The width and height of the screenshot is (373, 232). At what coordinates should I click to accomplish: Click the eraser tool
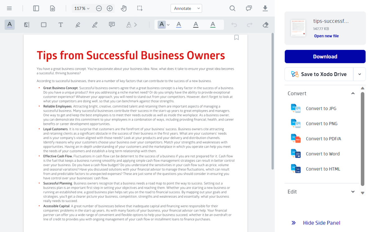click(265, 25)
